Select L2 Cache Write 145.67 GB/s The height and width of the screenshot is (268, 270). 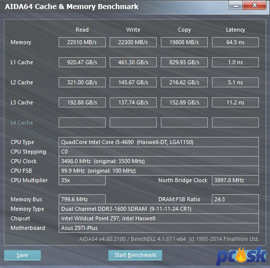tap(133, 82)
